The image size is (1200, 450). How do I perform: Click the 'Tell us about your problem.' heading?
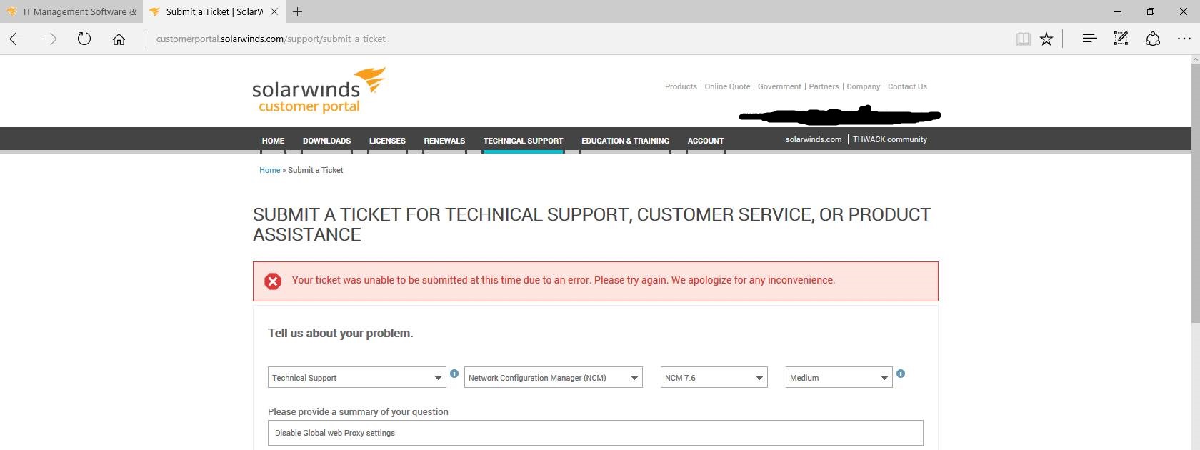340,334
